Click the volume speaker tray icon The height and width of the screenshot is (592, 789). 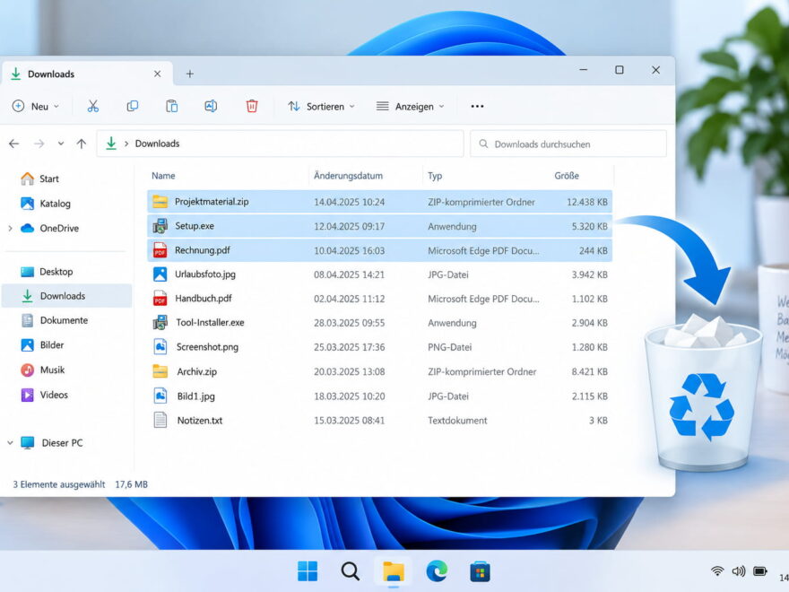click(738, 570)
